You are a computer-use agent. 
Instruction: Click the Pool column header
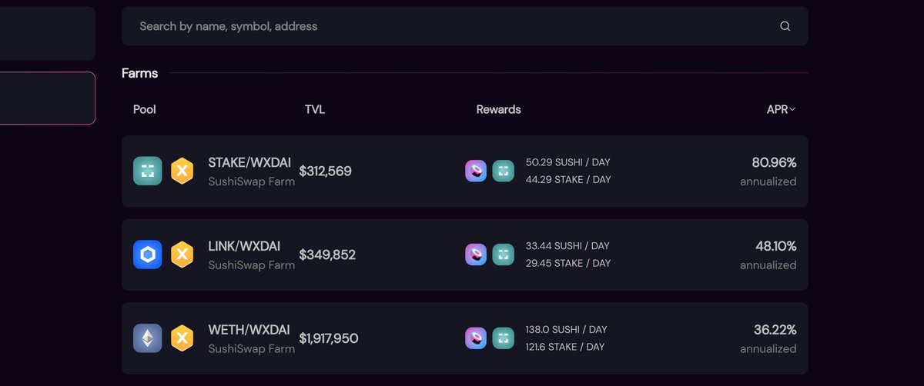145,109
